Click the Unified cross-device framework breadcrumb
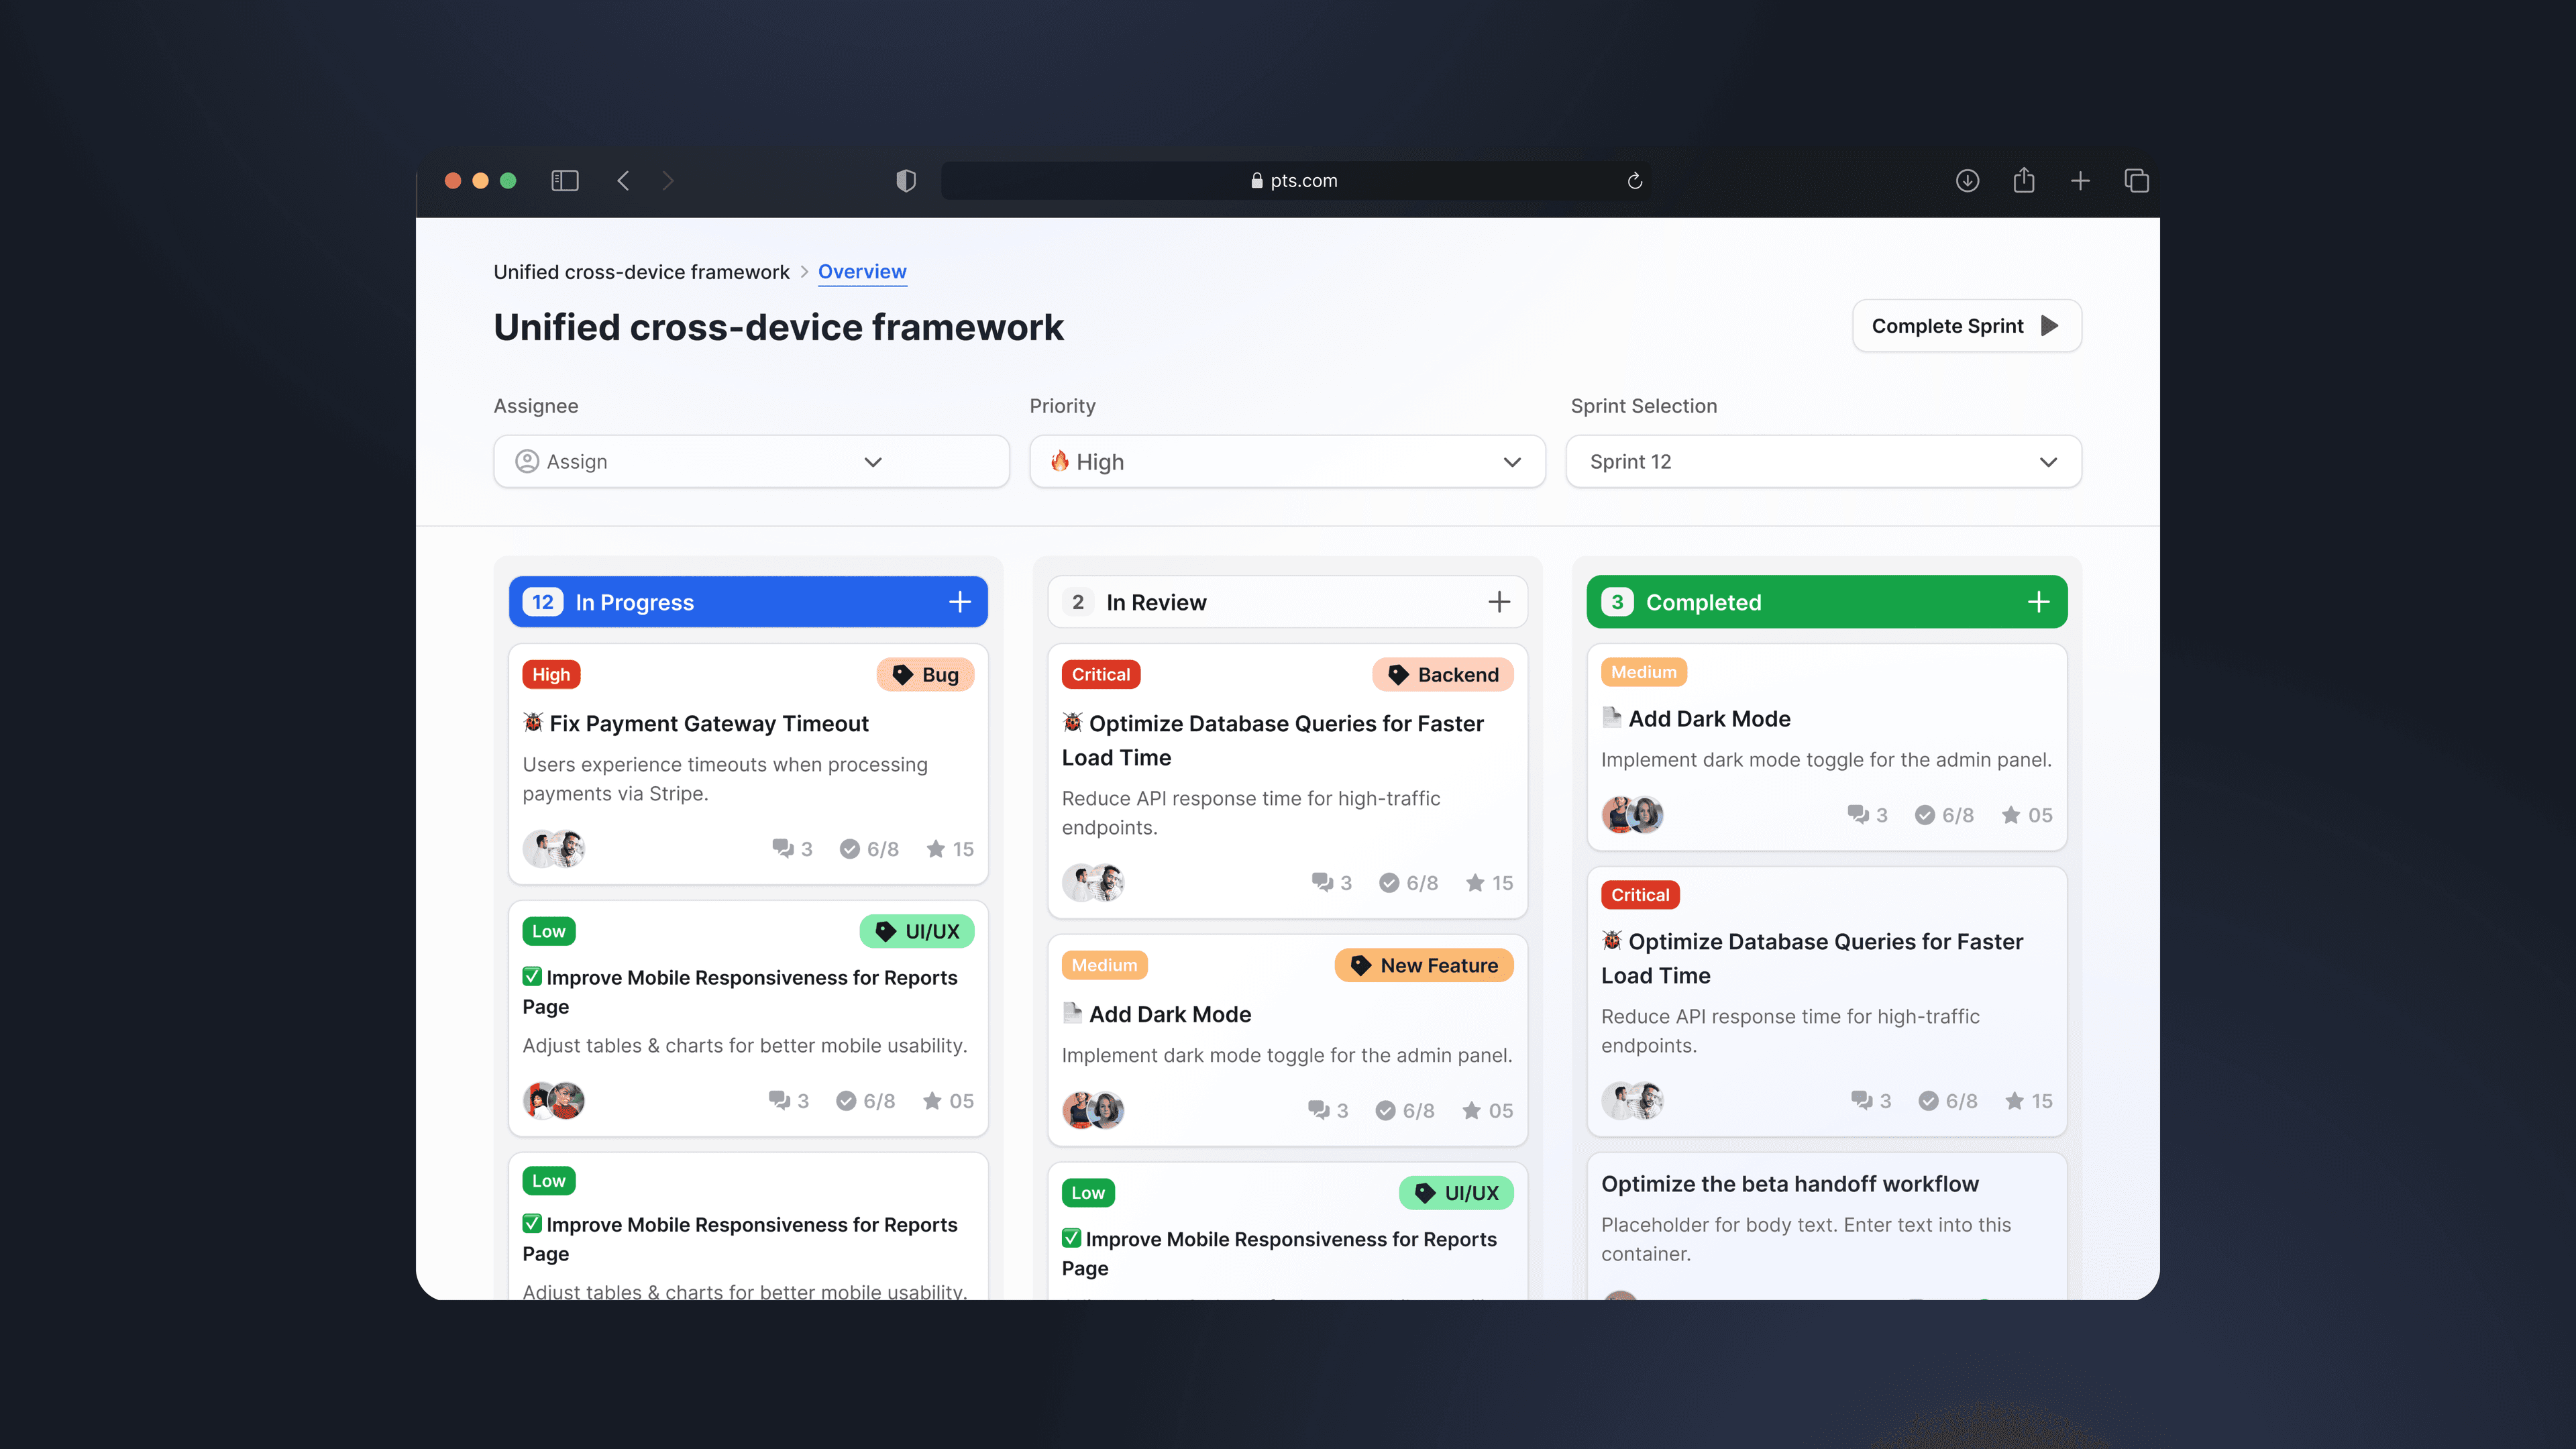Viewport: 2576px width, 1449px height. point(641,272)
